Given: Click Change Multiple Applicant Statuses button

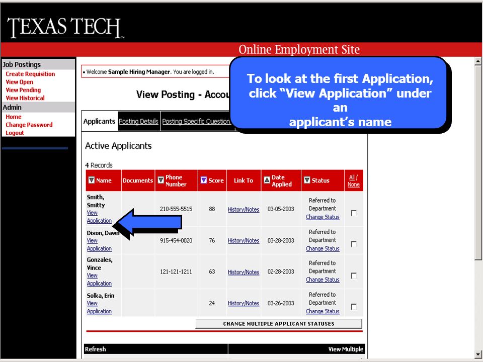Looking at the screenshot, I should (279, 323).
